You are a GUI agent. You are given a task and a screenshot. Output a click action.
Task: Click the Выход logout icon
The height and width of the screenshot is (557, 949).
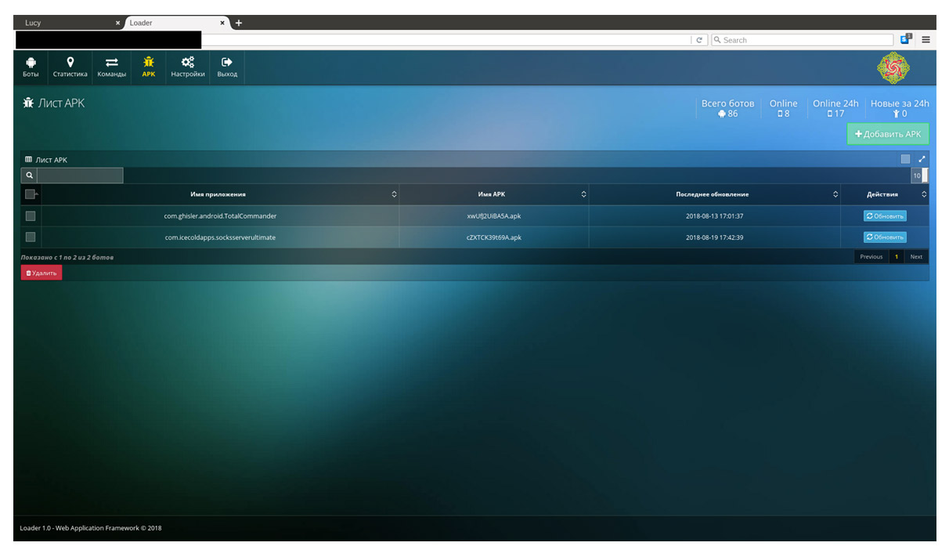(227, 63)
